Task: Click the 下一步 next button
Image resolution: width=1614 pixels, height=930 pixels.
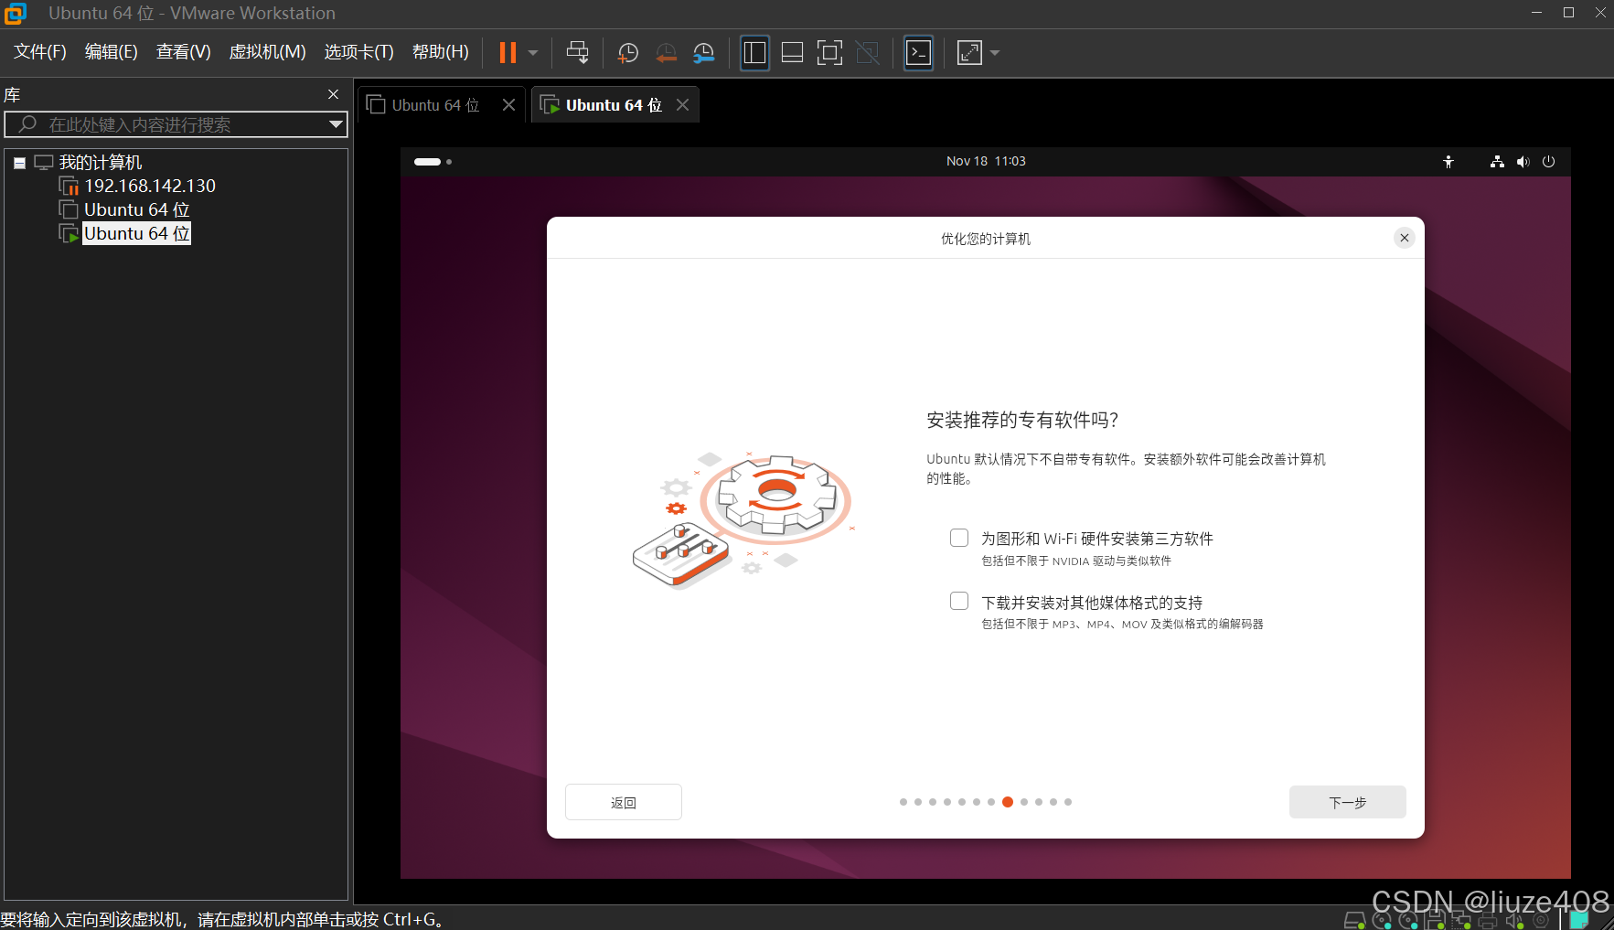Action: coord(1347,802)
